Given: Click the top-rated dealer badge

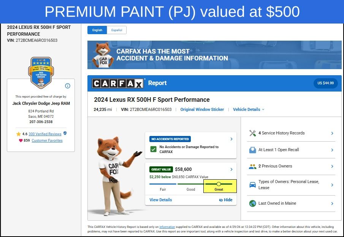Looking at the screenshot, I should tap(41, 73).
